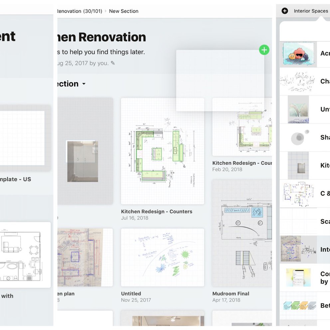330x330 pixels.
Task: Open the Kitchen Redesign - Counters sketch
Action: pos(162,151)
